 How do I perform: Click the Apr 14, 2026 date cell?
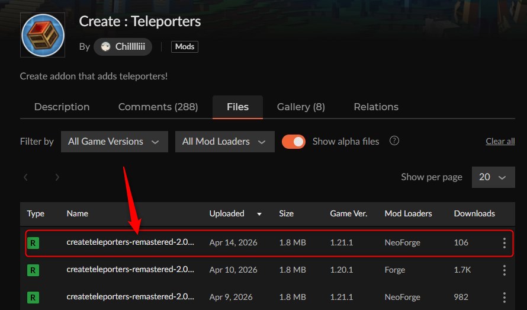[233, 242]
